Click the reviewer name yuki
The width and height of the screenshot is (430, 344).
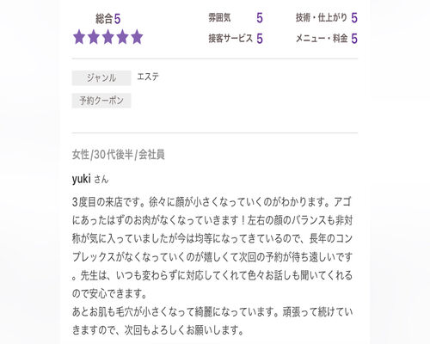pyautogui.click(x=82, y=179)
